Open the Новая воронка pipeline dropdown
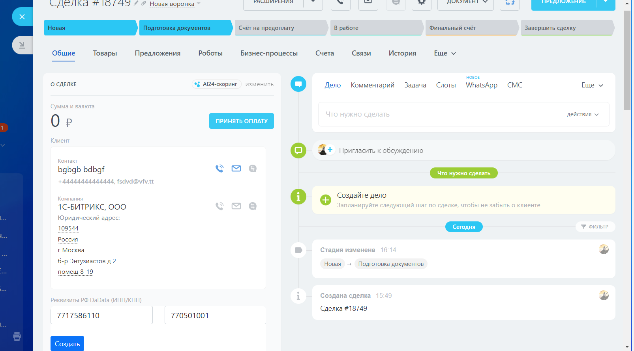This screenshot has height=351, width=634. pyautogui.click(x=175, y=4)
